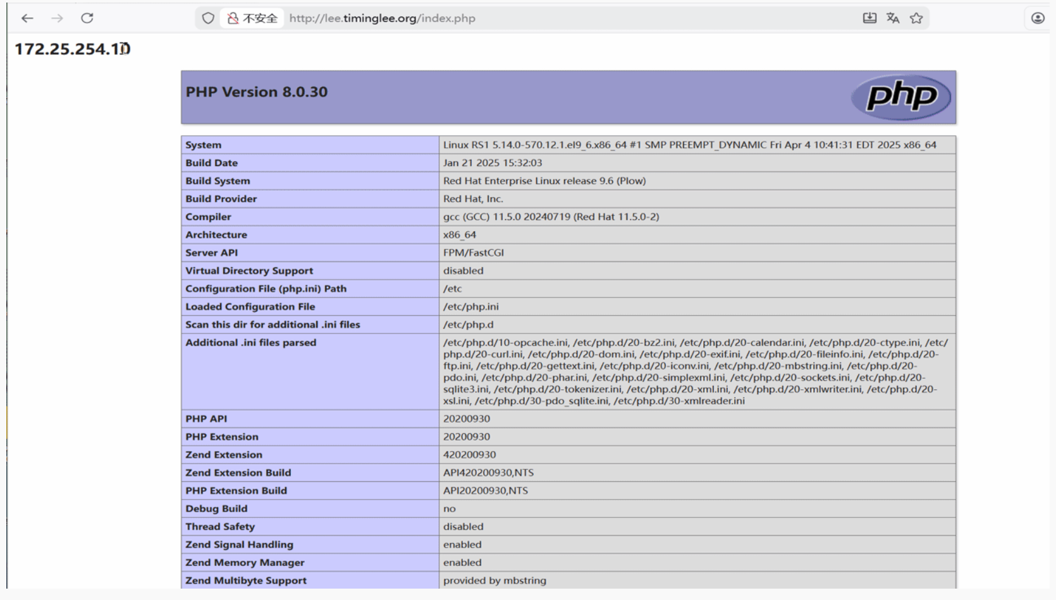Click the Zend Extension value 420200930

pos(470,455)
